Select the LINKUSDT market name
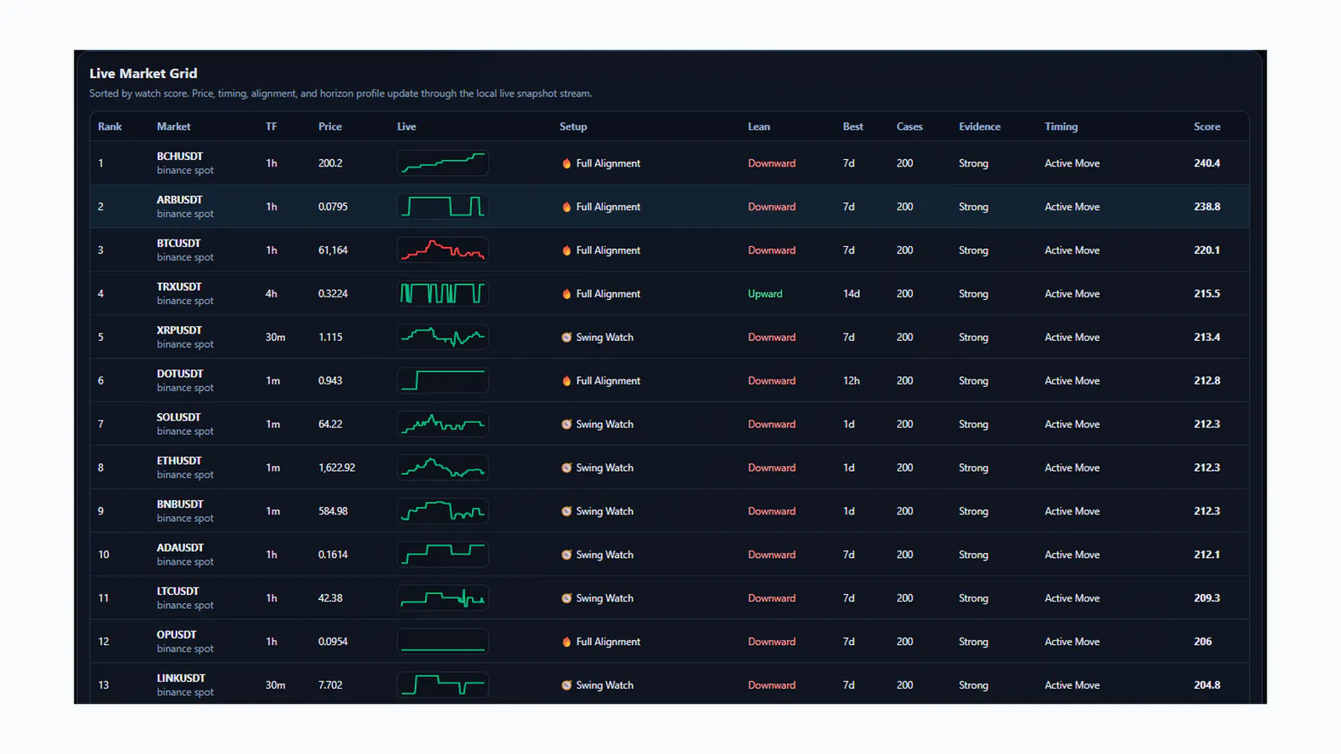 coord(181,679)
